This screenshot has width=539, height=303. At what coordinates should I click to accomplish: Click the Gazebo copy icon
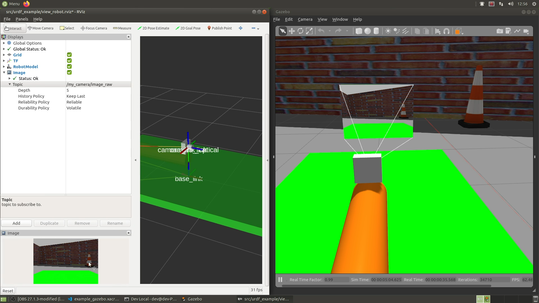tap(417, 31)
